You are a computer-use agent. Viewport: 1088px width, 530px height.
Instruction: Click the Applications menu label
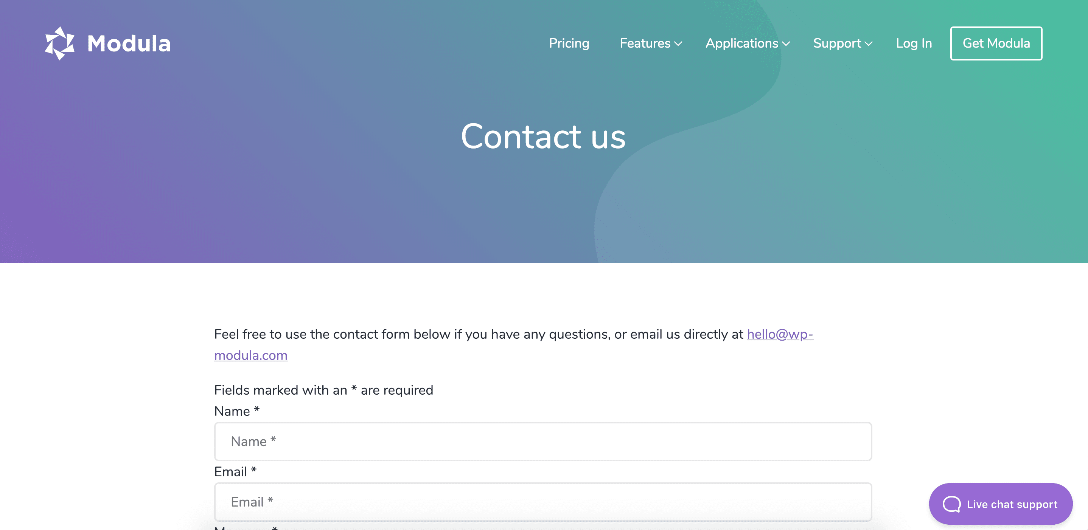(741, 43)
